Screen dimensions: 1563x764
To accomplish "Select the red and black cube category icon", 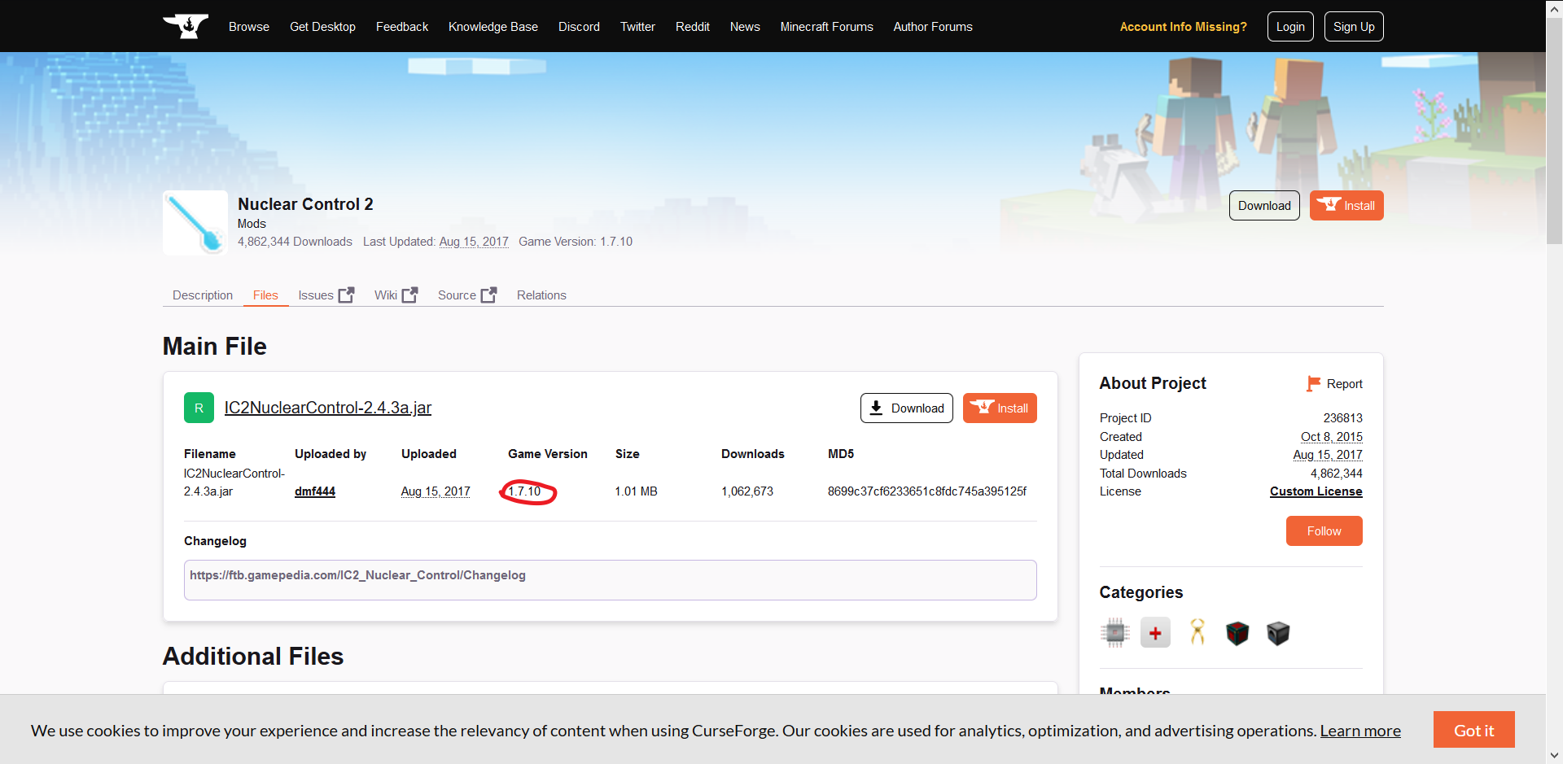I will tap(1237, 632).
